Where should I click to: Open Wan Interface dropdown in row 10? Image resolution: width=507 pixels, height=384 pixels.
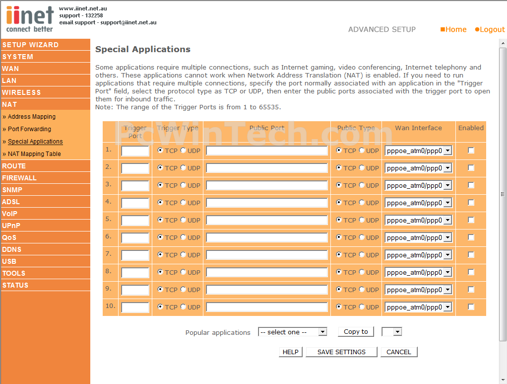(x=418, y=307)
